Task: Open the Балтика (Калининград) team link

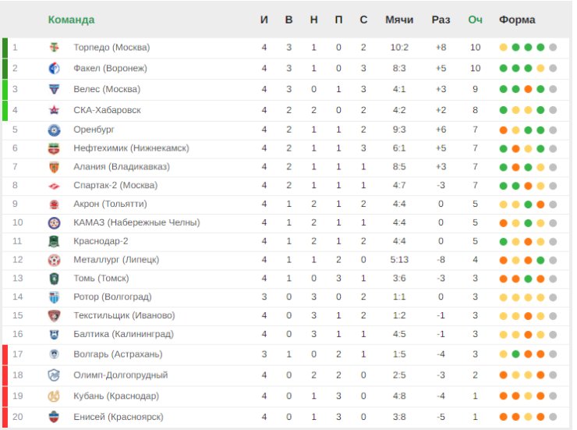Action: pos(124,334)
